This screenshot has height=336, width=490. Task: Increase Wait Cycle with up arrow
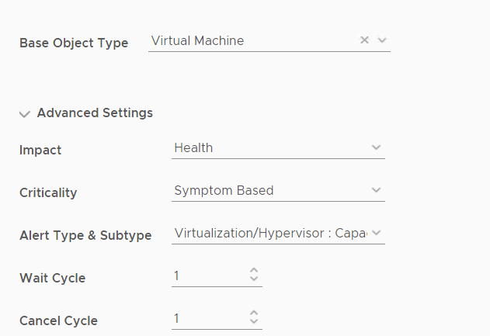coord(254,272)
